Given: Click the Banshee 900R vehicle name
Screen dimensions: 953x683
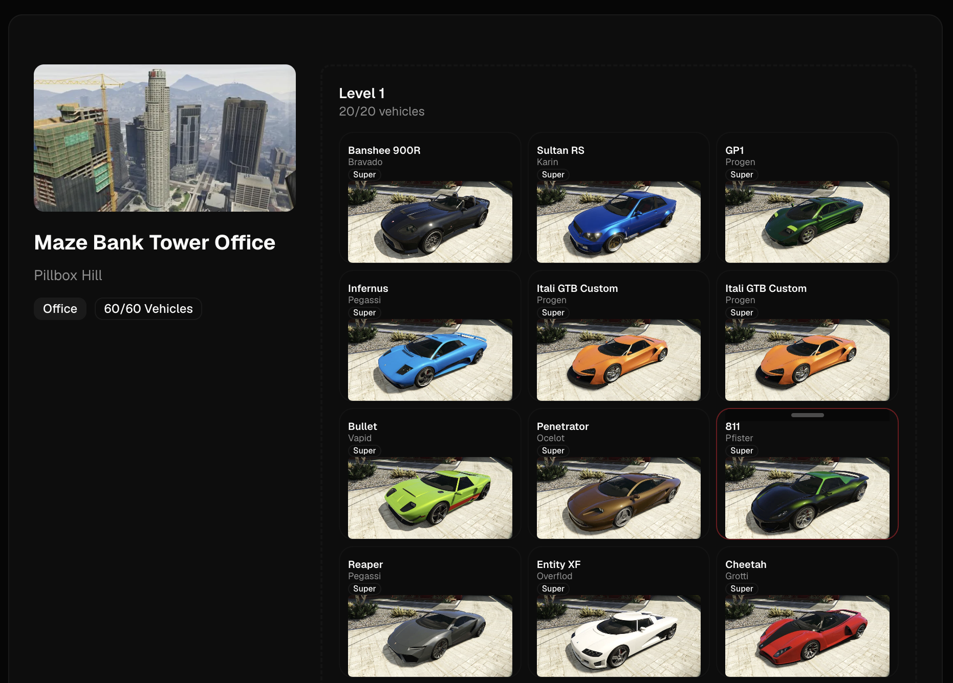Looking at the screenshot, I should pos(384,150).
